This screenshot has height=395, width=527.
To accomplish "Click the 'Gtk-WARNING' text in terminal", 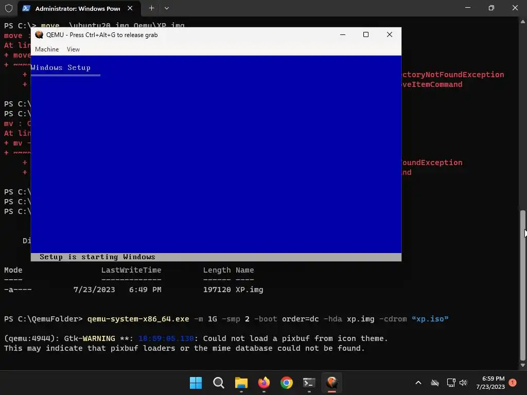I will [x=90, y=338].
